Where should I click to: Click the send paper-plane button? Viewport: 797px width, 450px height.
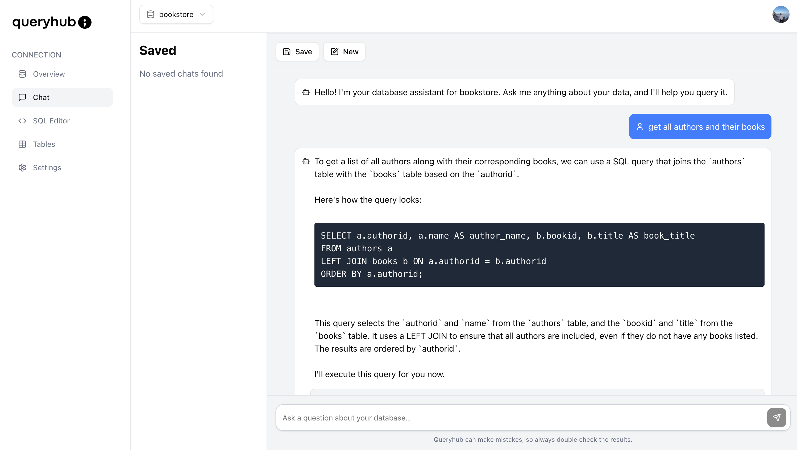click(x=777, y=417)
